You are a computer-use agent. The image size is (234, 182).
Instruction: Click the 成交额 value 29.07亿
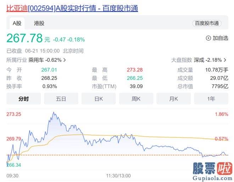point(219,78)
